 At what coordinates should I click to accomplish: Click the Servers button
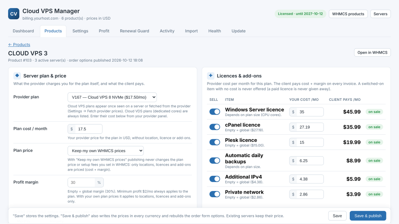[380, 14]
